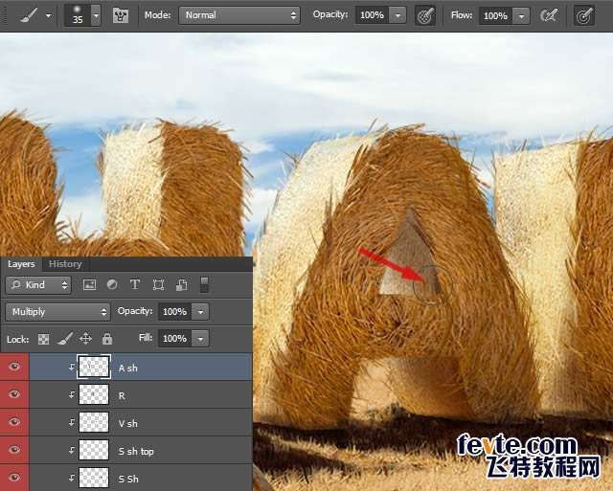Select the S Sh layer thumbnail

(x=94, y=478)
